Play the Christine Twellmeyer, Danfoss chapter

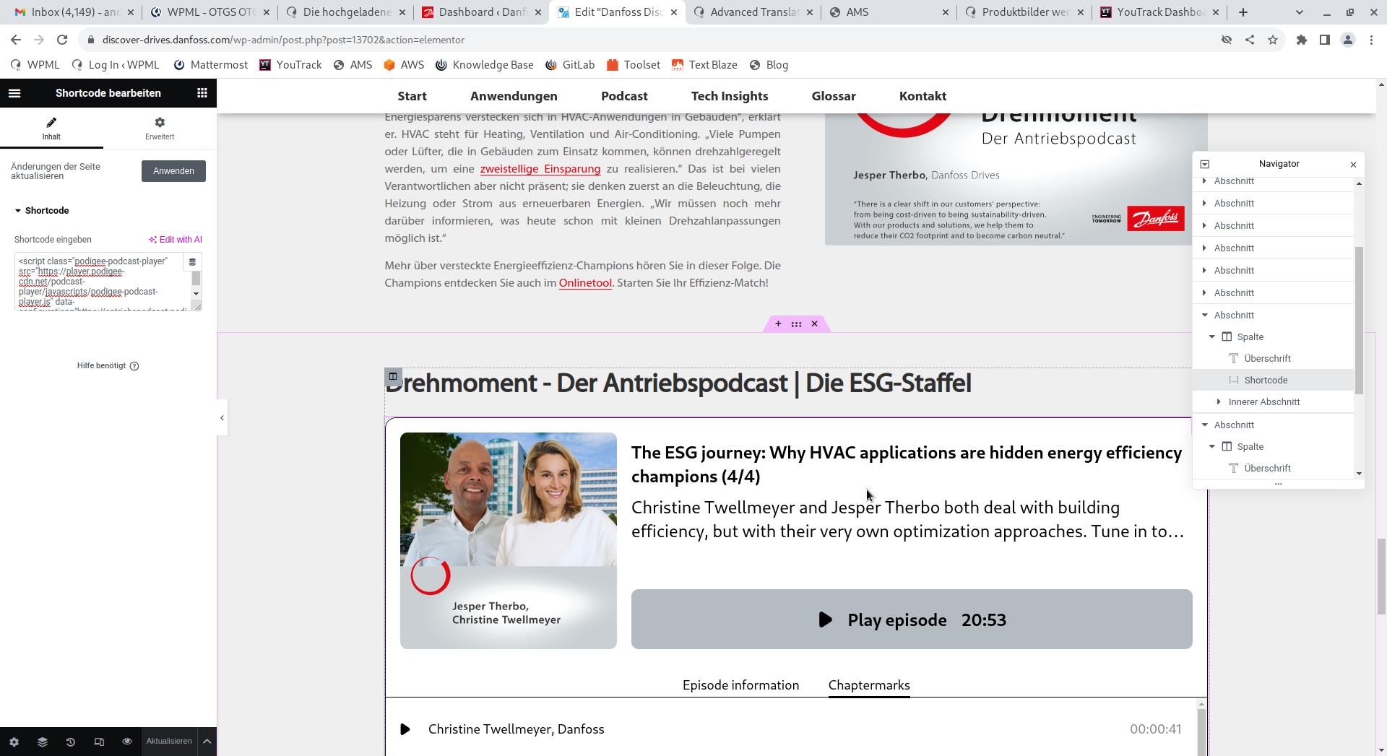(x=405, y=729)
